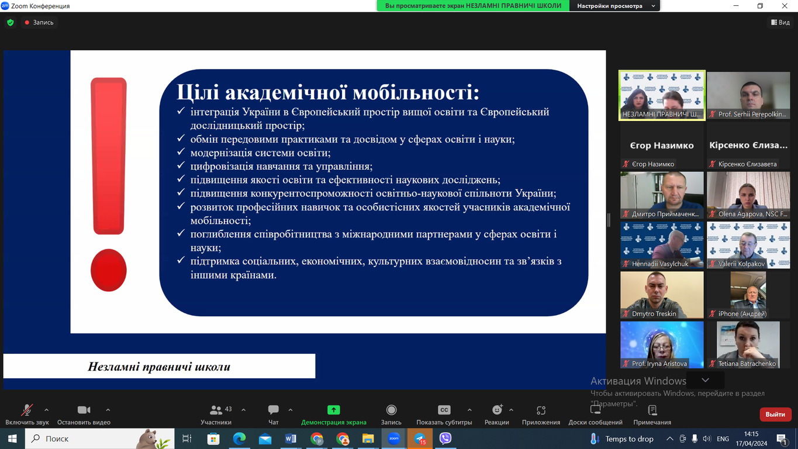Screen dimensions: 798x449
Task: Select Dmytro Treskin video thumbnail
Action: pyautogui.click(x=662, y=295)
